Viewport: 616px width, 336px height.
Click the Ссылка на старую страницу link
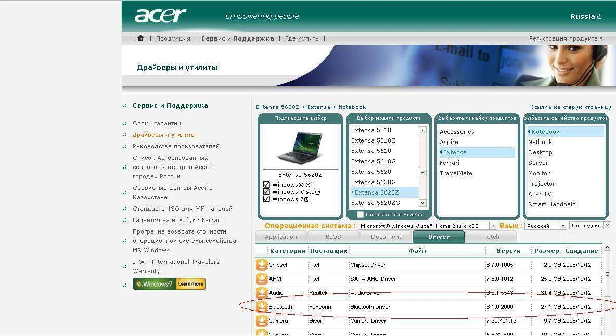(x=570, y=107)
